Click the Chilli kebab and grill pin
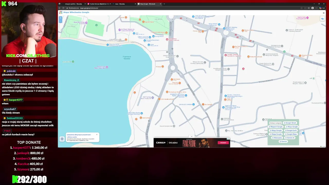The image size is (329, 185). (159, 99)
